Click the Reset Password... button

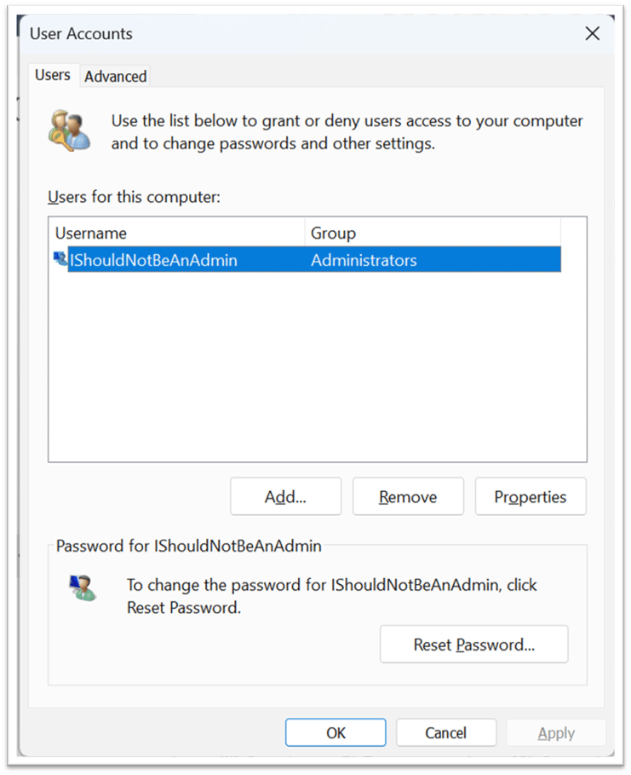coord(474,644)
